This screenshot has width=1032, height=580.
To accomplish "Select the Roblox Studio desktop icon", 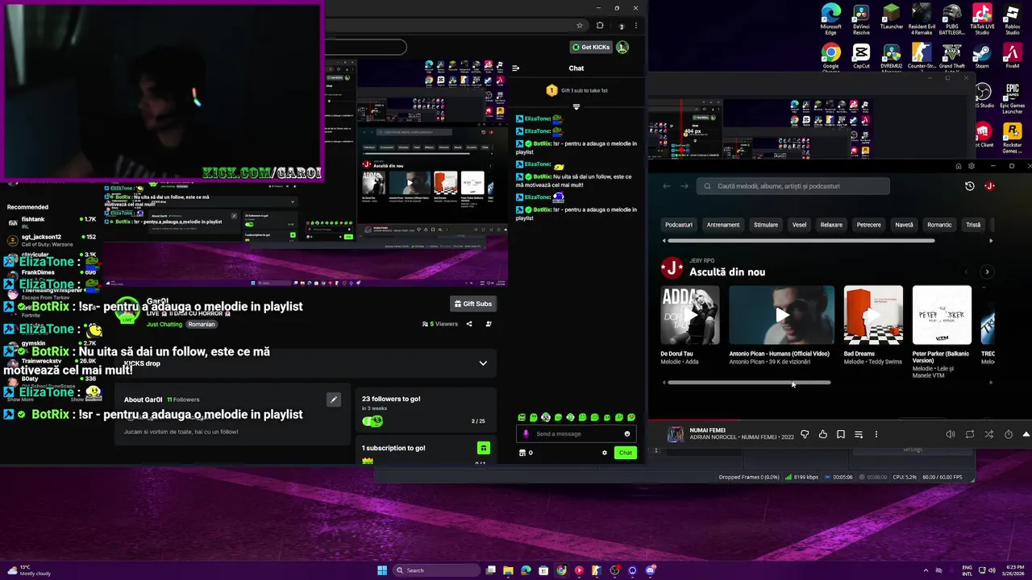I will [x=1012, y=19].
